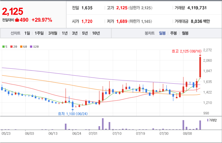Screen dimensions: 222x143
Task: Click the 07/30 date axis label
Action: pyautogui.click(x=164, y=133)
